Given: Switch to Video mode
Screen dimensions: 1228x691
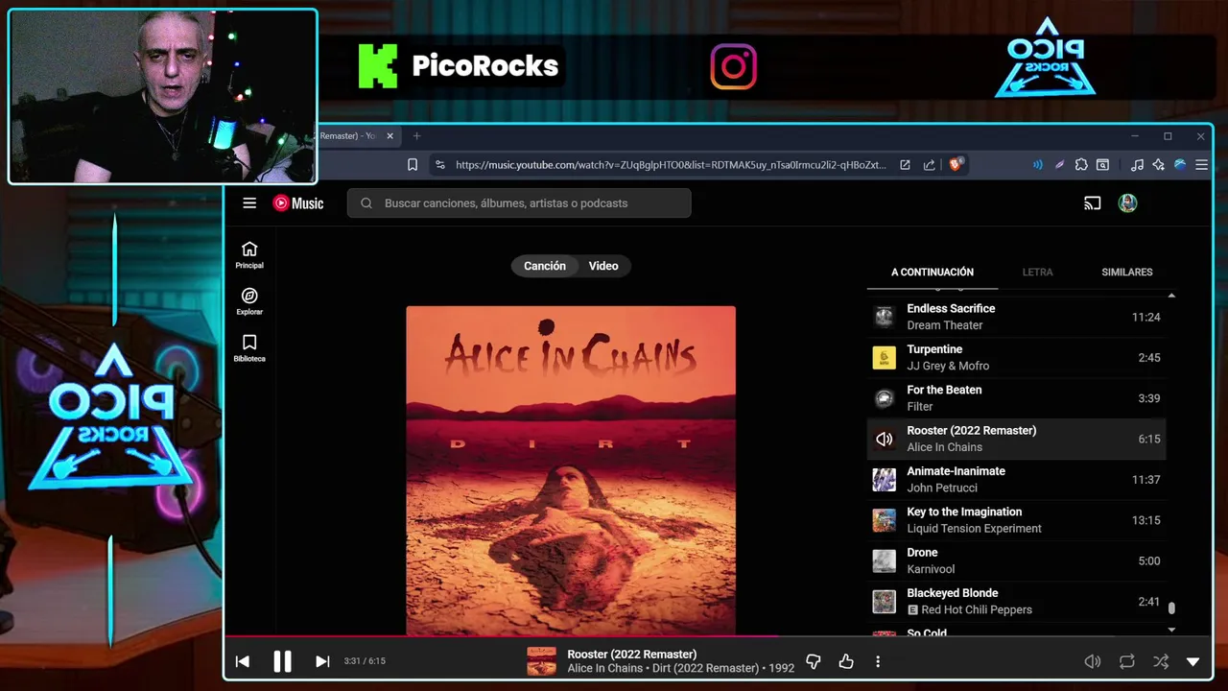Looking at the screenshot, I should coord(603,266).
